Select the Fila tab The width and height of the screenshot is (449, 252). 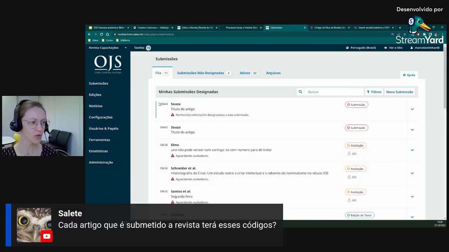162,73
